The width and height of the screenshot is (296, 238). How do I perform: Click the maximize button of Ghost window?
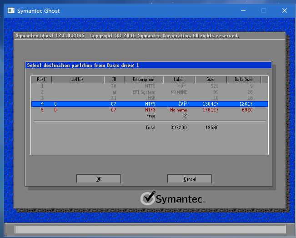(x=264, y=10)
